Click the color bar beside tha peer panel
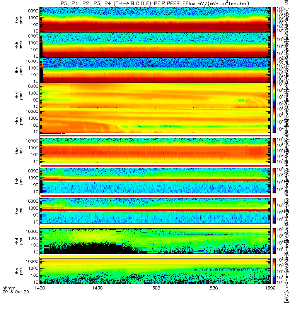Image resolution: width=290 pixels, height=310 pixels. tap(274, 20)
